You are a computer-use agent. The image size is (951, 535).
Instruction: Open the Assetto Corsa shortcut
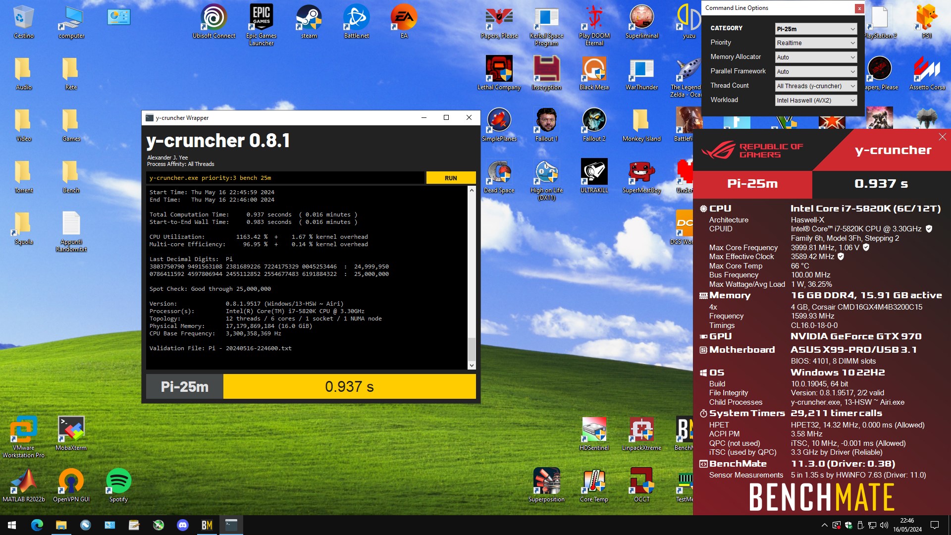point(927,73)
